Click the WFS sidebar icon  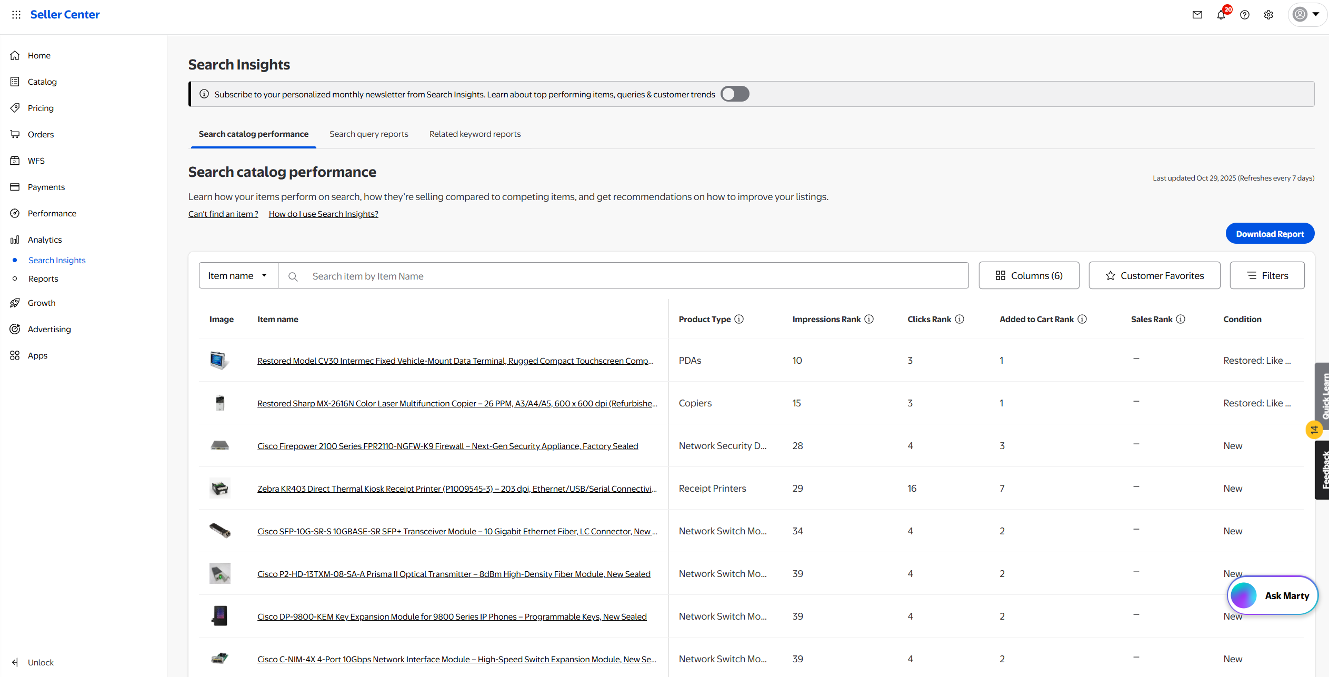(x=15, y=161)
